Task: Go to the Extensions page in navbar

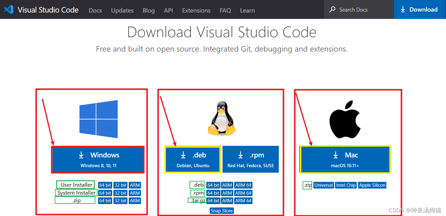Action: click(x=196, y=10)
